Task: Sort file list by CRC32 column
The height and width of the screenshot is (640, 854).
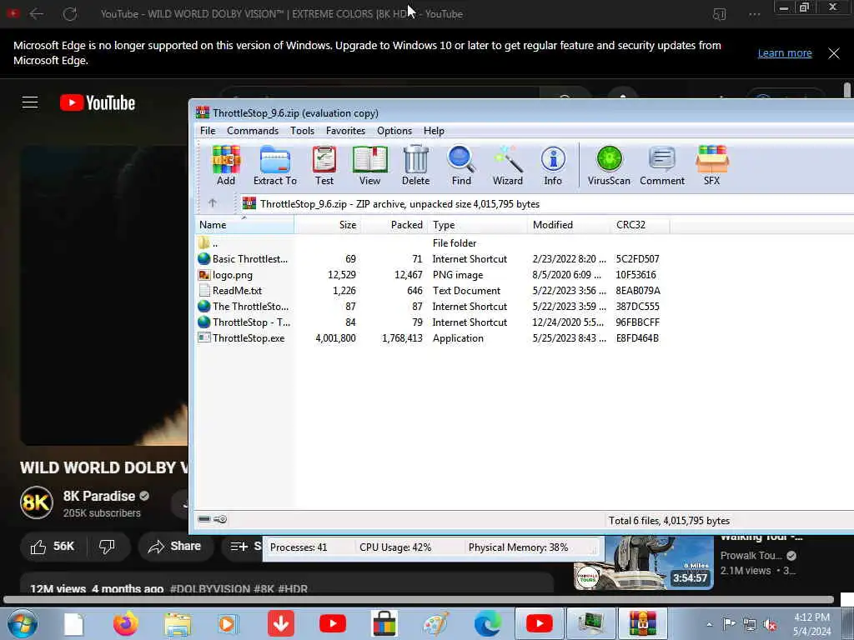Action: point(640,225)
